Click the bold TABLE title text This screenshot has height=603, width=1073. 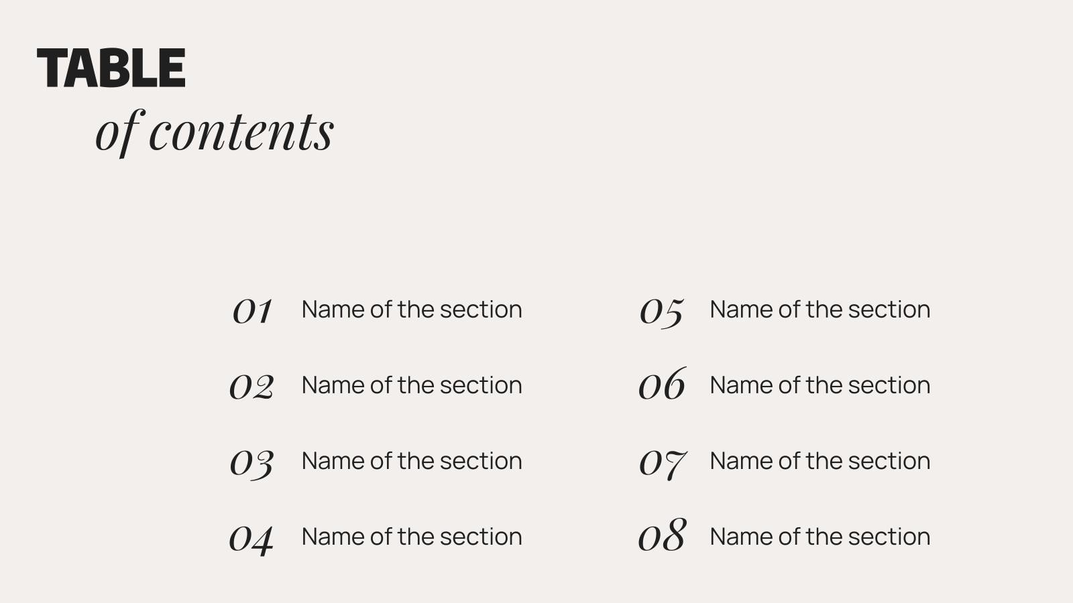(111, 68)
